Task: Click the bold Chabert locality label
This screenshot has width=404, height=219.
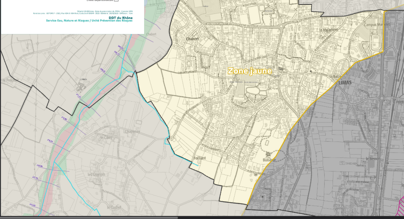Action: (x=192, y=39)
